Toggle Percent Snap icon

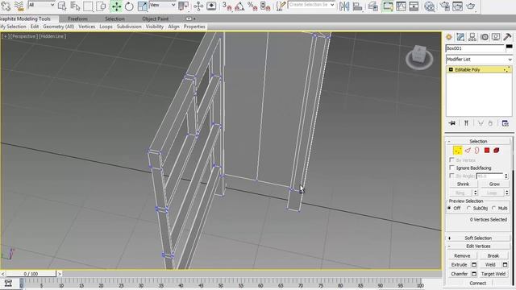pos(252,6)
